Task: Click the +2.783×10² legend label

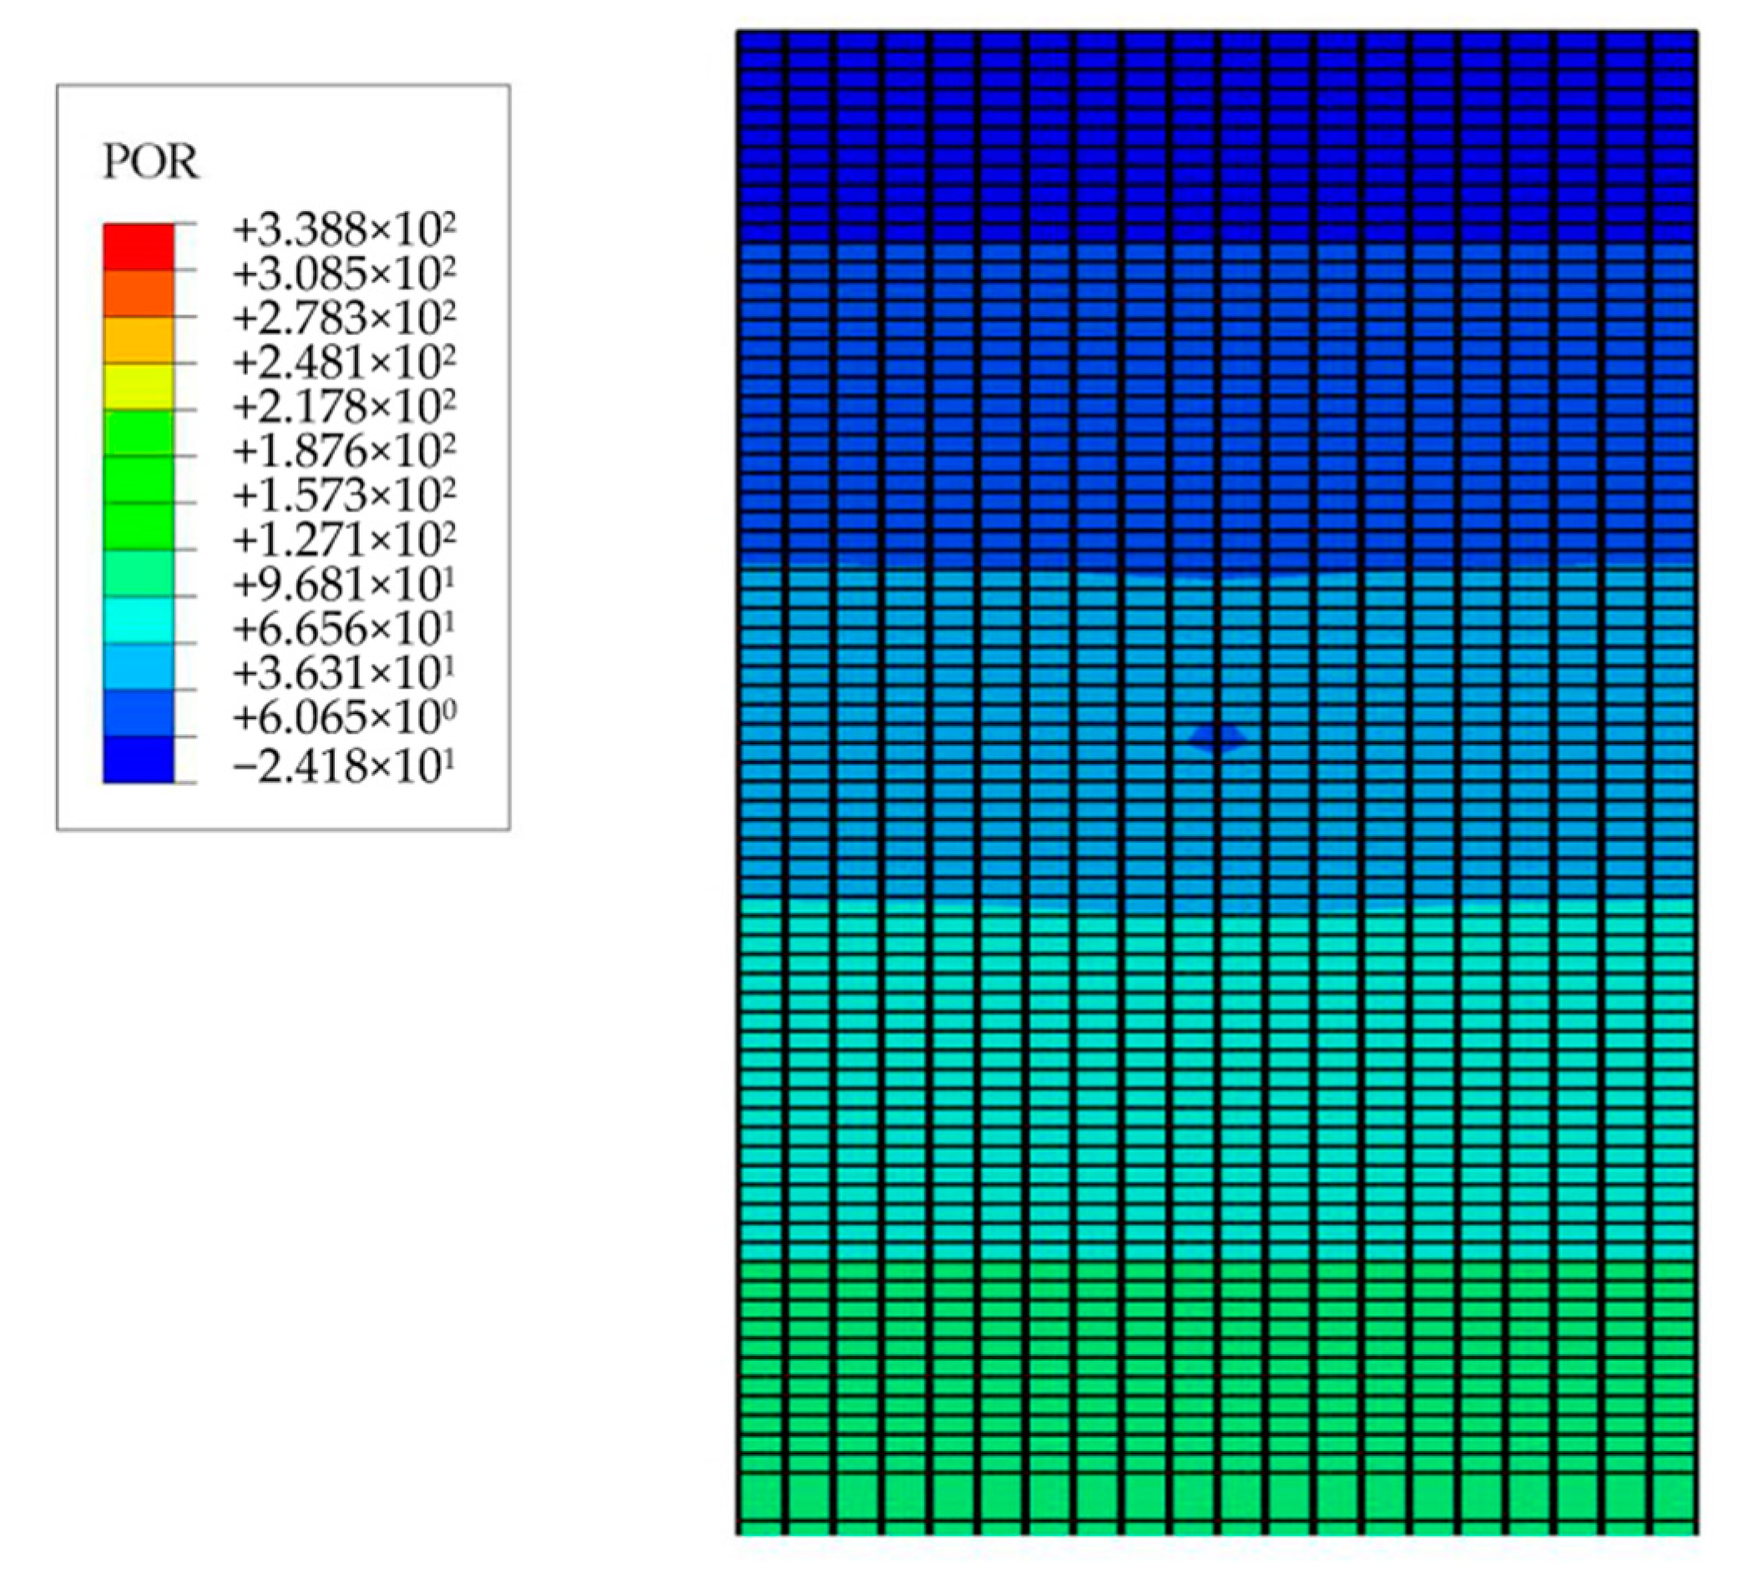Action: pos(343,318)
